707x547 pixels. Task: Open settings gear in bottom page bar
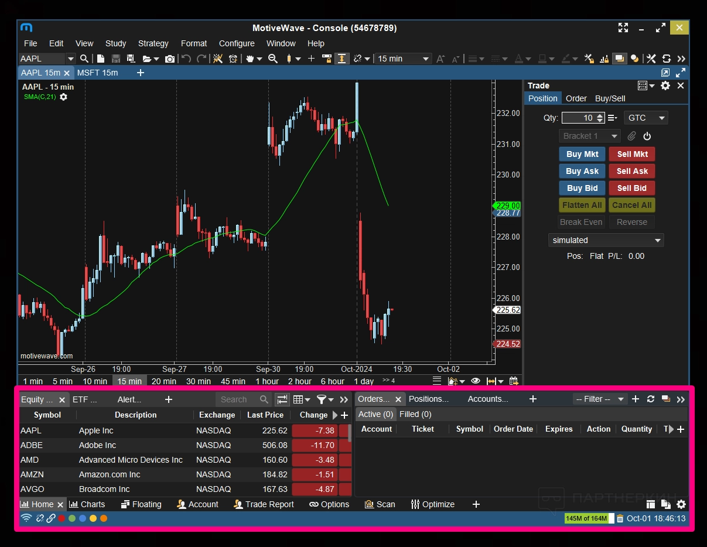681,504
